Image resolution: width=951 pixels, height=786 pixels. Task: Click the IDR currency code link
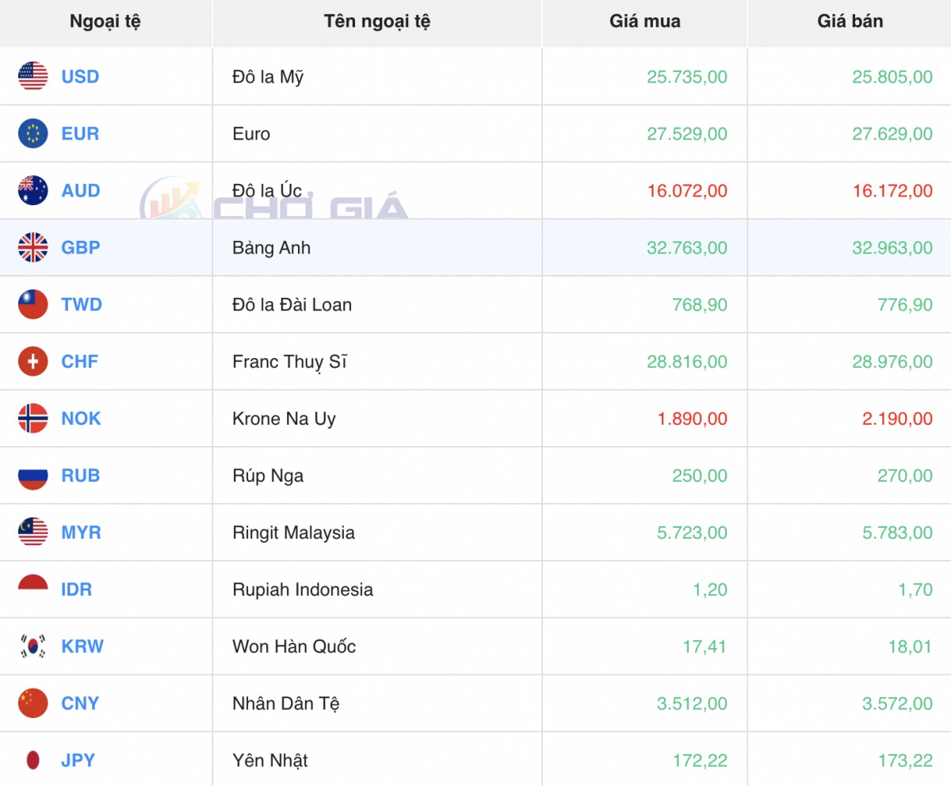(76, 589)
